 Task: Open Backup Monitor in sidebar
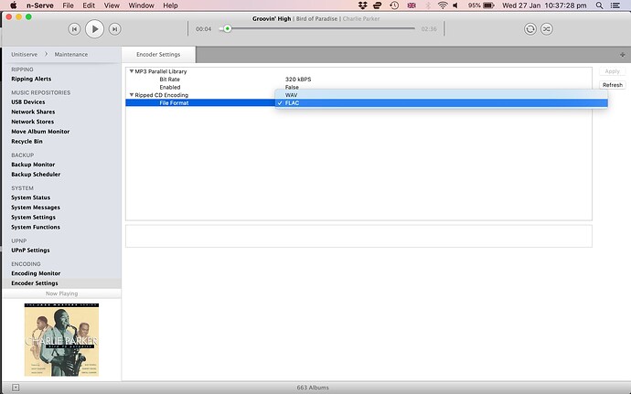pyautogui.click(x=33, y=165)
